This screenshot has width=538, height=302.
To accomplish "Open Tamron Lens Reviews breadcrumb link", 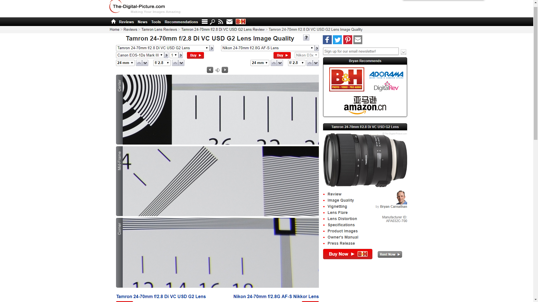I will point(159,29).
